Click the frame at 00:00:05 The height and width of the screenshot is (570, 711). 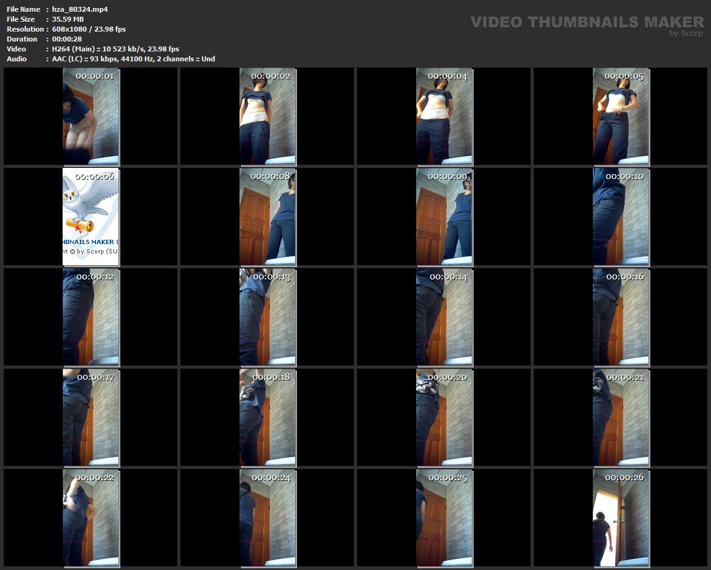620,116
